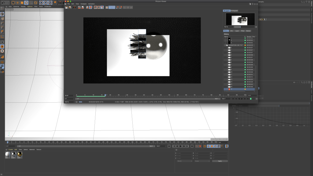Click the Undo arrow icon
The width and height of the screenshot is (313, 176).
click(x=2, y=2)
